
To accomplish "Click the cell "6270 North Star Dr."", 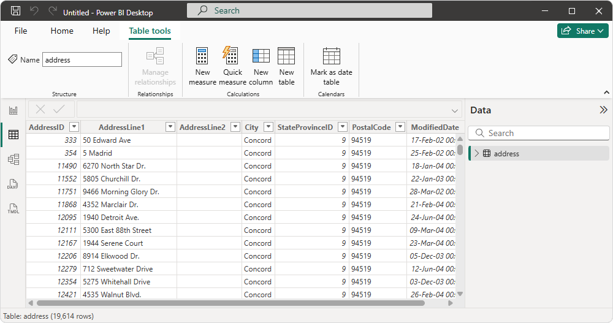I will pos(129,166).
